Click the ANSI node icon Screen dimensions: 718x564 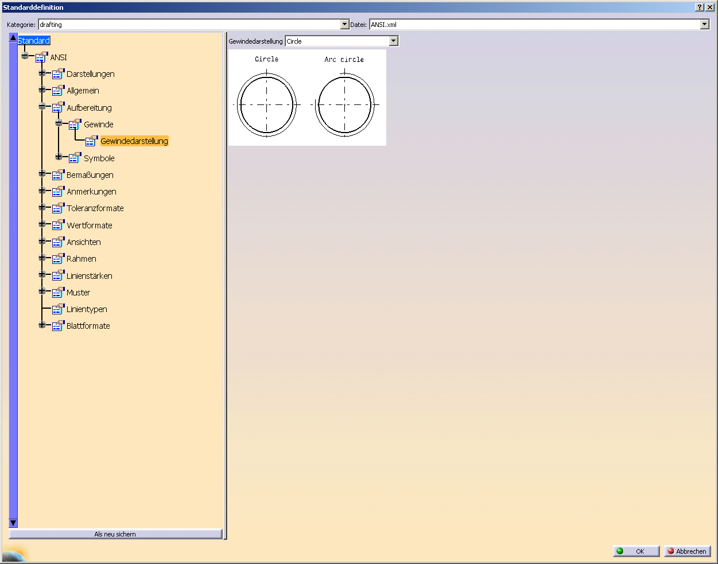tap(41, 57)
